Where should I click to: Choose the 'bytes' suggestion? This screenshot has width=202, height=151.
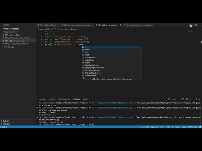[x=111, y=63]
